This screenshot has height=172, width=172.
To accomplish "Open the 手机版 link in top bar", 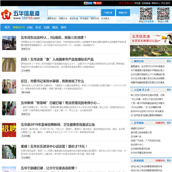I will point(137,3).
